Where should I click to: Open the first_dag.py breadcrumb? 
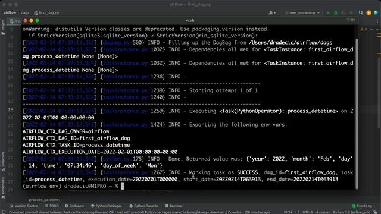pyautogui.click(x=46, y=13)
